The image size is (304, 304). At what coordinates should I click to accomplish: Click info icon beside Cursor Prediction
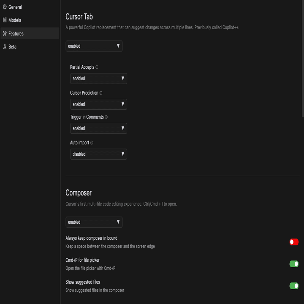pyautogui.click(x=101, y=93)
